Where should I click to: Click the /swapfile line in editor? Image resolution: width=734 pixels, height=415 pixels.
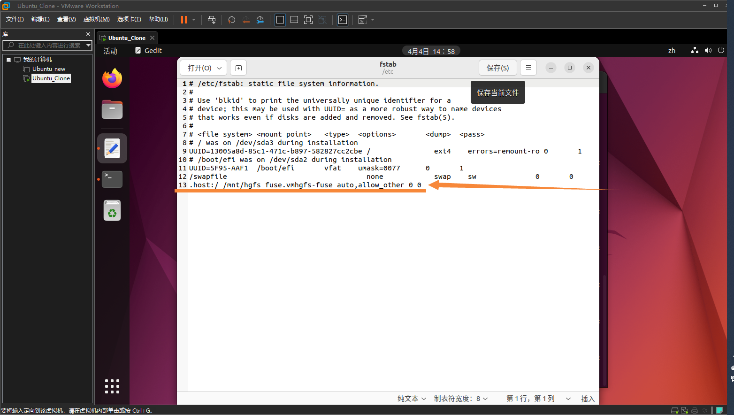pyautogui.click(x=208, y=177)
